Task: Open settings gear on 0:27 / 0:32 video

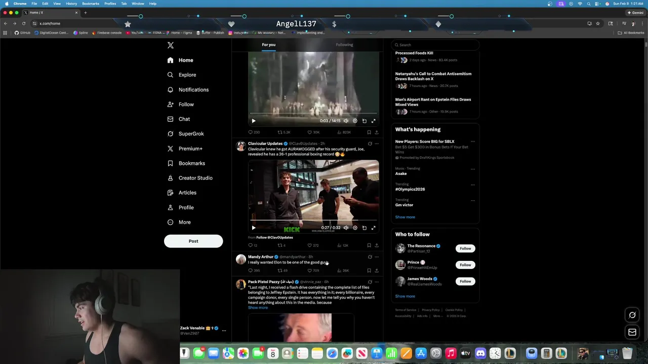Action: (355, 227)
